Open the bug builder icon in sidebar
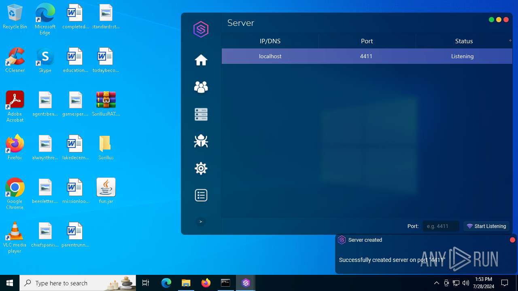 click(x=201, y=141)
